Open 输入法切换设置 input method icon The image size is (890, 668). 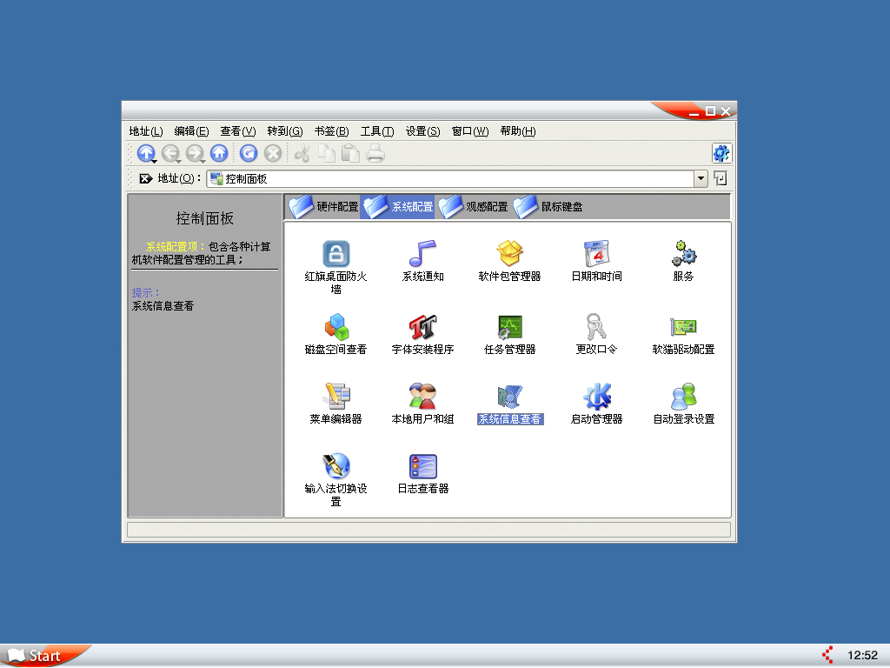point(336,466)
